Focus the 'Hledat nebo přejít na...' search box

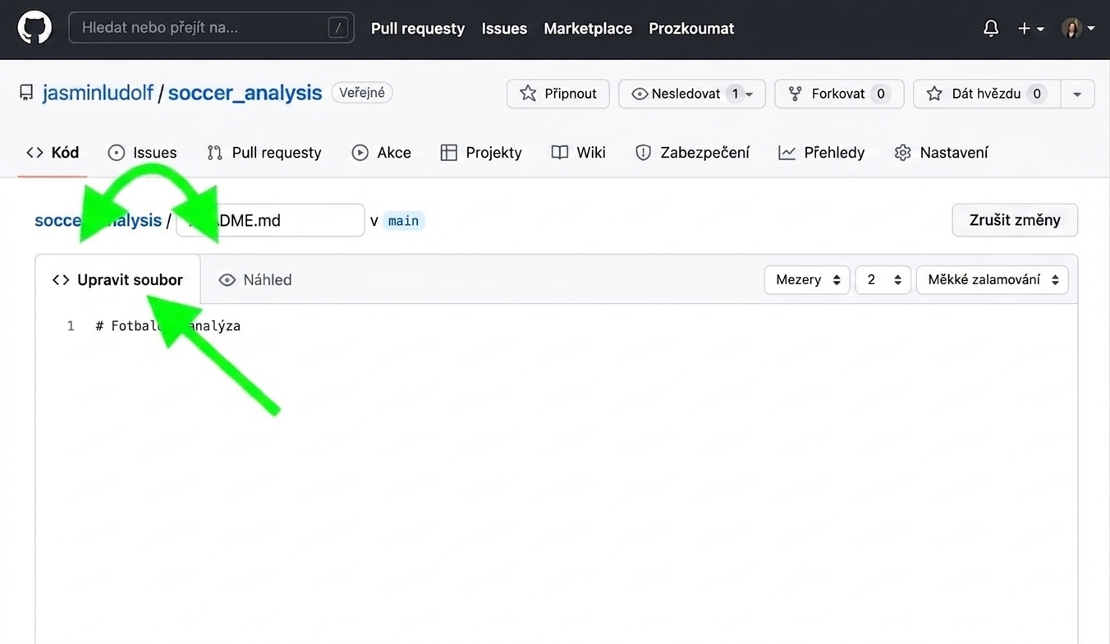pyautogui.click(x=211, y=28)
